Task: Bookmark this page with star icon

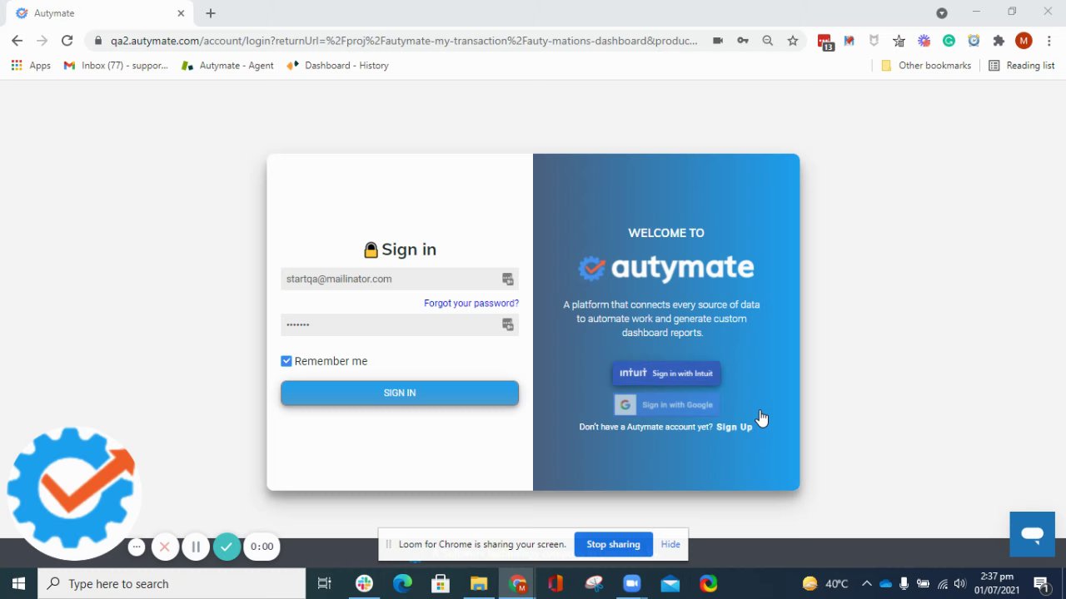Action: tap(793, 40)
